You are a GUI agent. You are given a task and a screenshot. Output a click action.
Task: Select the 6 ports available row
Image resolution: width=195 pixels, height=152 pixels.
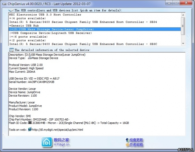[x=95, y=37]
